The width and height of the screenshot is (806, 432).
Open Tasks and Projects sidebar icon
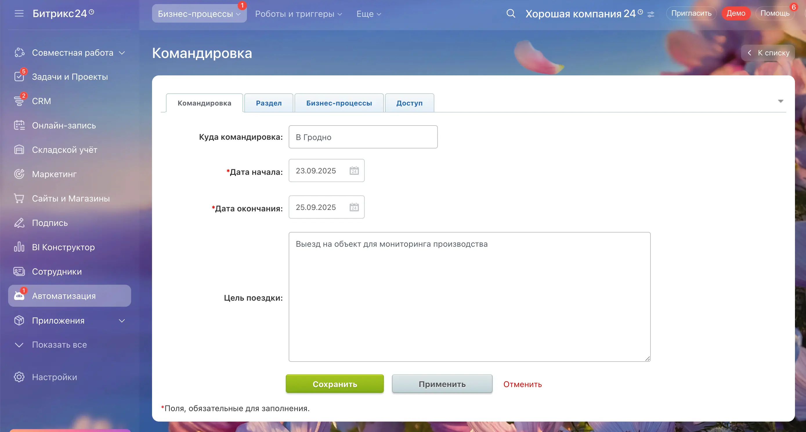(19, 77)
